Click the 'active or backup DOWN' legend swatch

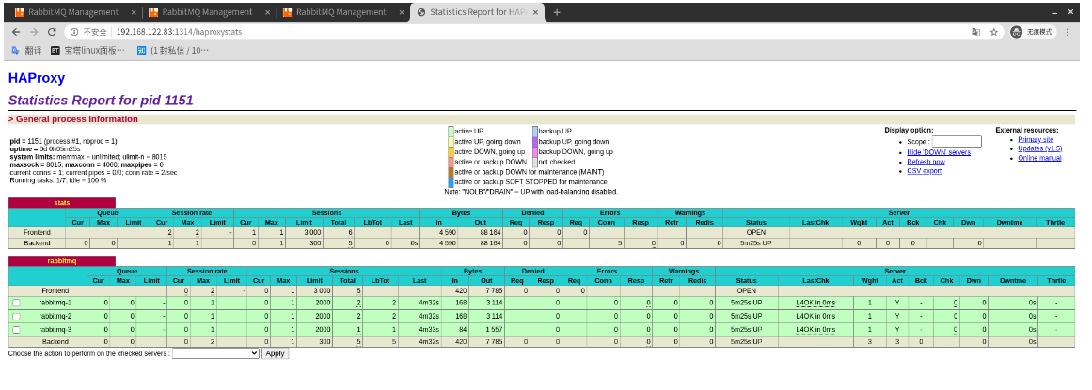451,162
